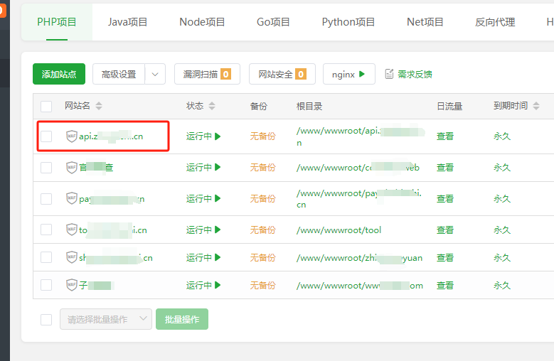Expand the 高级设置 dropdown arrow
The width and height of the screenshot is (554, 361).
(155, 74)
